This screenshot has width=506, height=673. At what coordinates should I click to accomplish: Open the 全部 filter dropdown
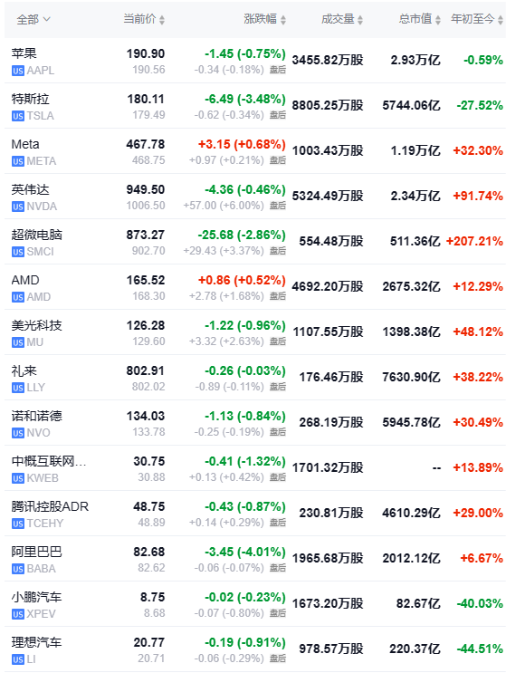pos(33,19)
